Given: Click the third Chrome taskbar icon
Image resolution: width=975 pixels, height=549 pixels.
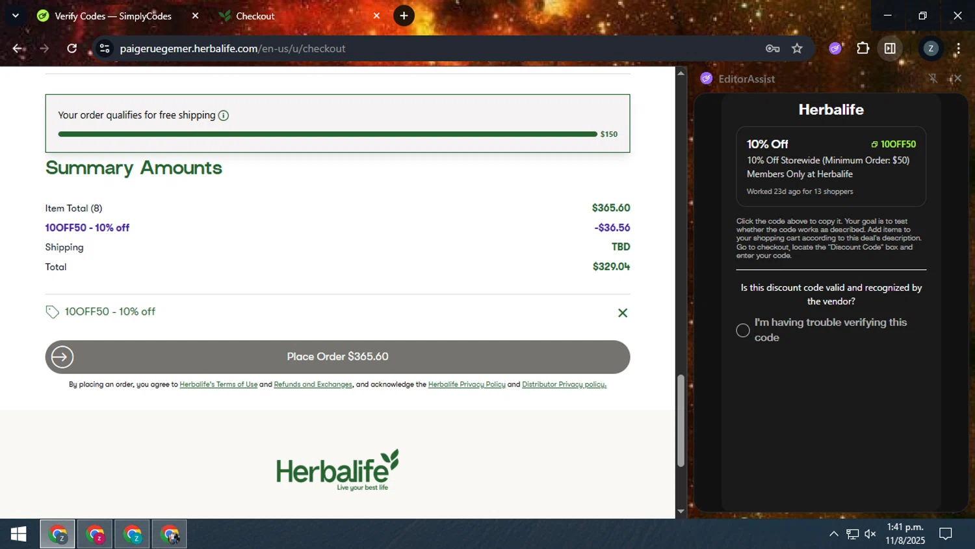Looking at the screenshot, I should 133,535.
